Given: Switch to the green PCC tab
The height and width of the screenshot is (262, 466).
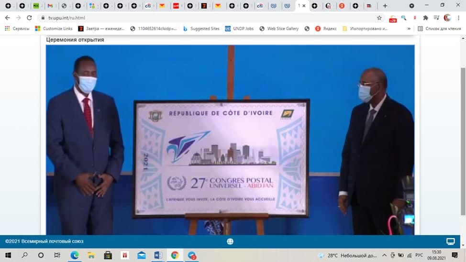Looking at the screenshot, I should pos(36,6).
